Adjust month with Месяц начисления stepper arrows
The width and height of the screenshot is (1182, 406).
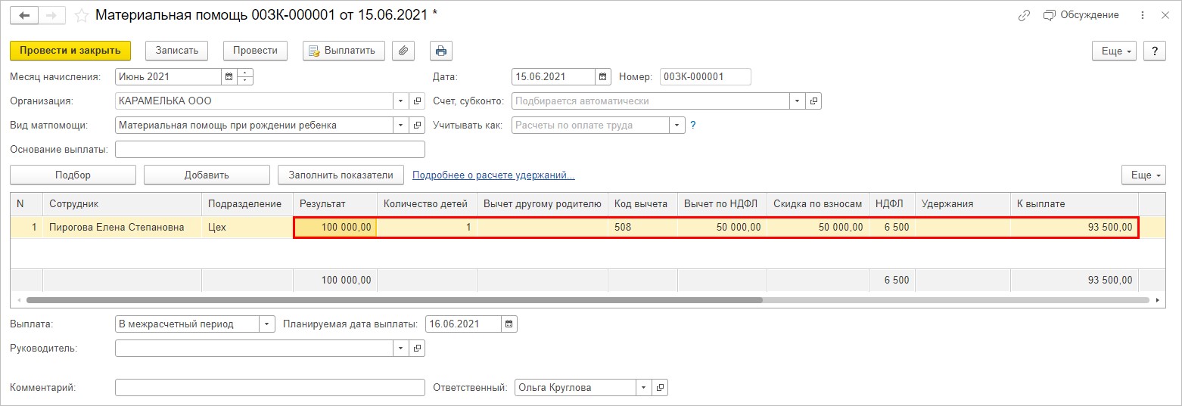[245, 76]
